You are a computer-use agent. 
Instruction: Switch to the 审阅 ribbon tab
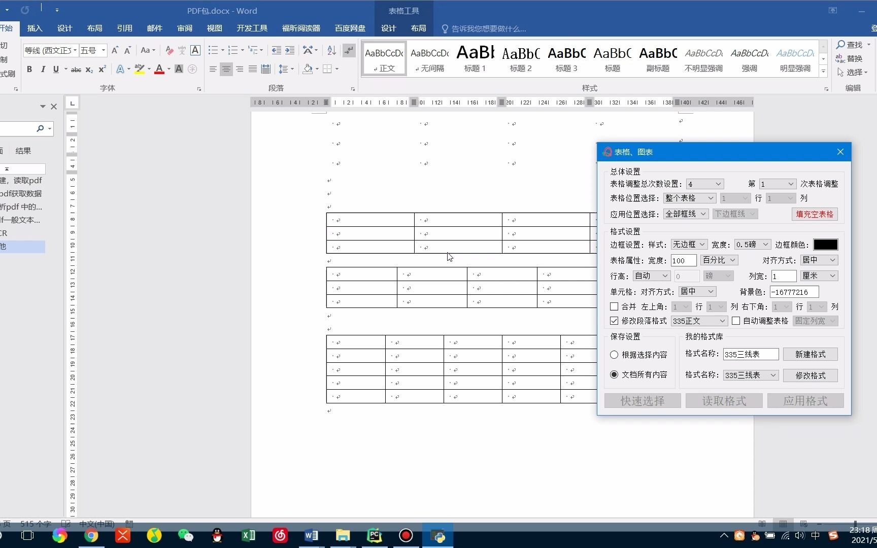[x=184, y=28]
